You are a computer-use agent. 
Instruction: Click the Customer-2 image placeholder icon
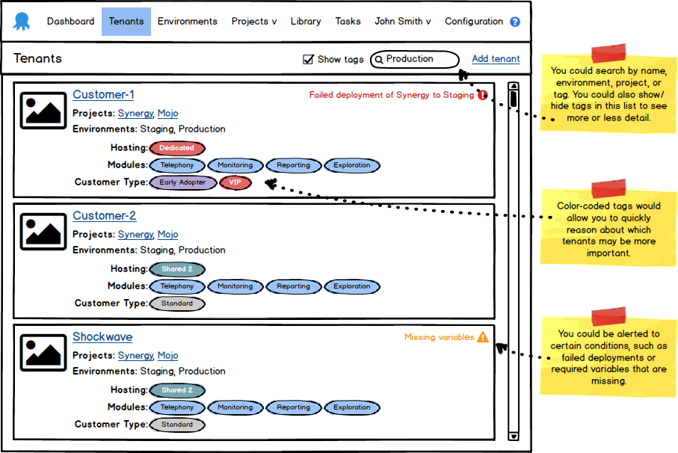[x=43, y=232]
